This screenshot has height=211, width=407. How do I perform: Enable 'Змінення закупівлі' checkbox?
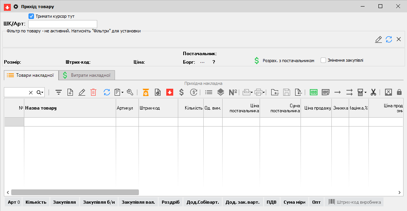tap(323, 60)
